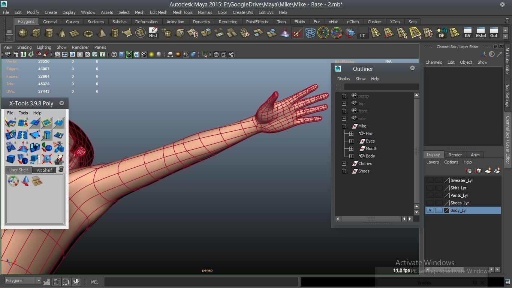Screen dimensions: 512x288
Task: Select Body_Lyr layer name
Action: click(459, 210)
